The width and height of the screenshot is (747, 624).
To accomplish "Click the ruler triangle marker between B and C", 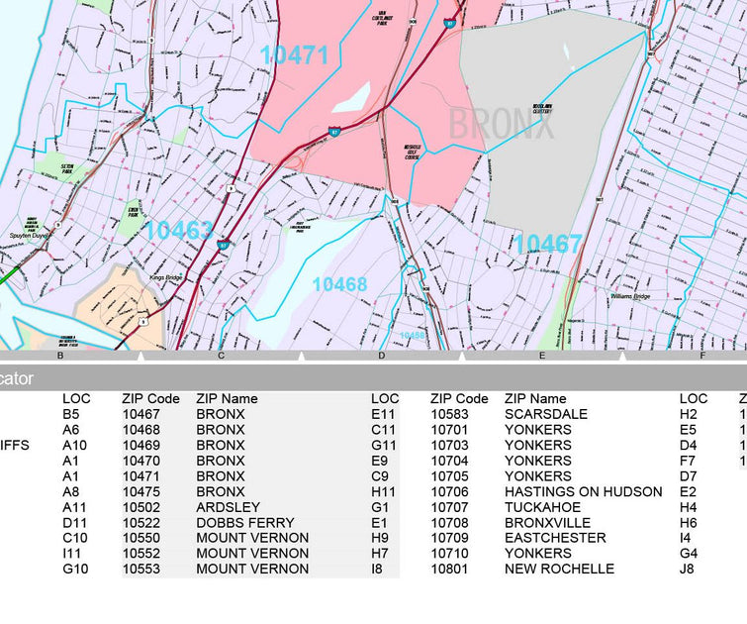I will 140,356.
